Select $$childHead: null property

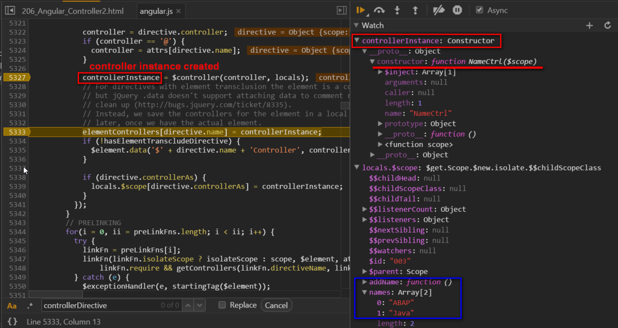pyautogui.click(x=405, y=178)
